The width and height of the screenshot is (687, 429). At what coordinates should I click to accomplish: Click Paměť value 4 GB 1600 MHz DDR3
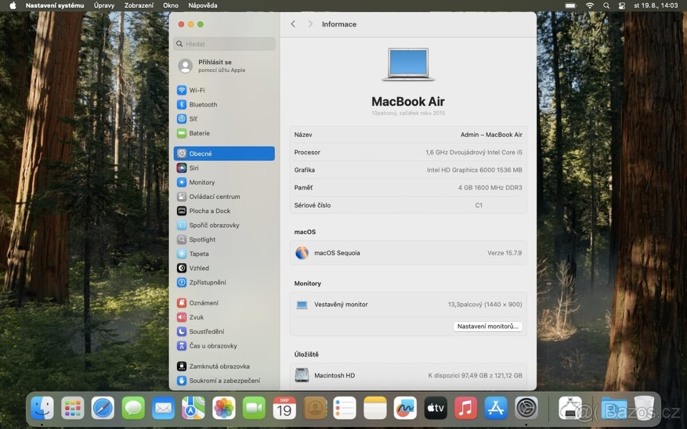tap(490, 188)
